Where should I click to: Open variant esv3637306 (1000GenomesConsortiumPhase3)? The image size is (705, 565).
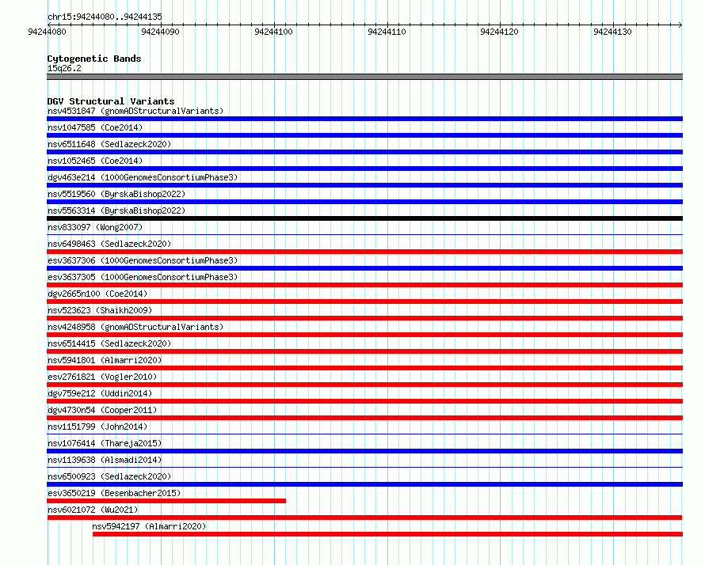click(x=143, y=260)
